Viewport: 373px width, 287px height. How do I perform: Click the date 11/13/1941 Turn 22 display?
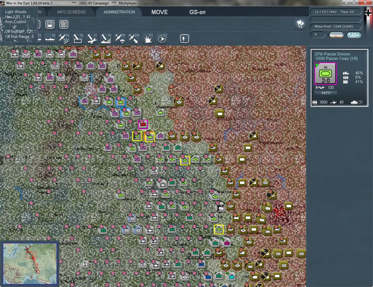coord(335,12)
